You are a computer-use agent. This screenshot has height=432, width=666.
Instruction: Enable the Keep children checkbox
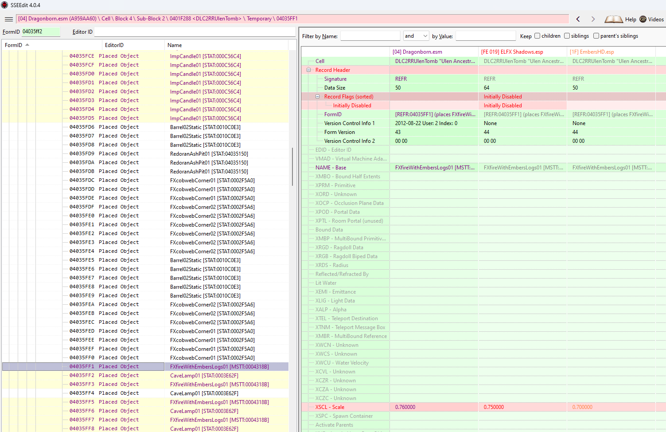point(537,36)
